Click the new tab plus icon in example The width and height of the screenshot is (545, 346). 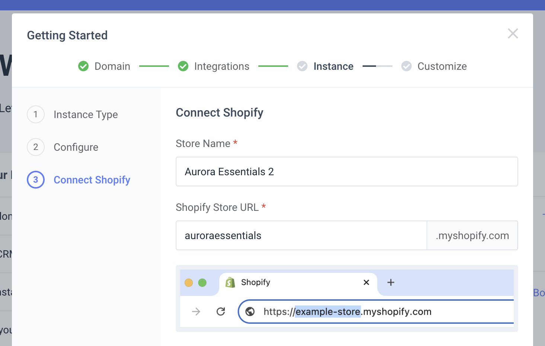(x=391, y=283)
